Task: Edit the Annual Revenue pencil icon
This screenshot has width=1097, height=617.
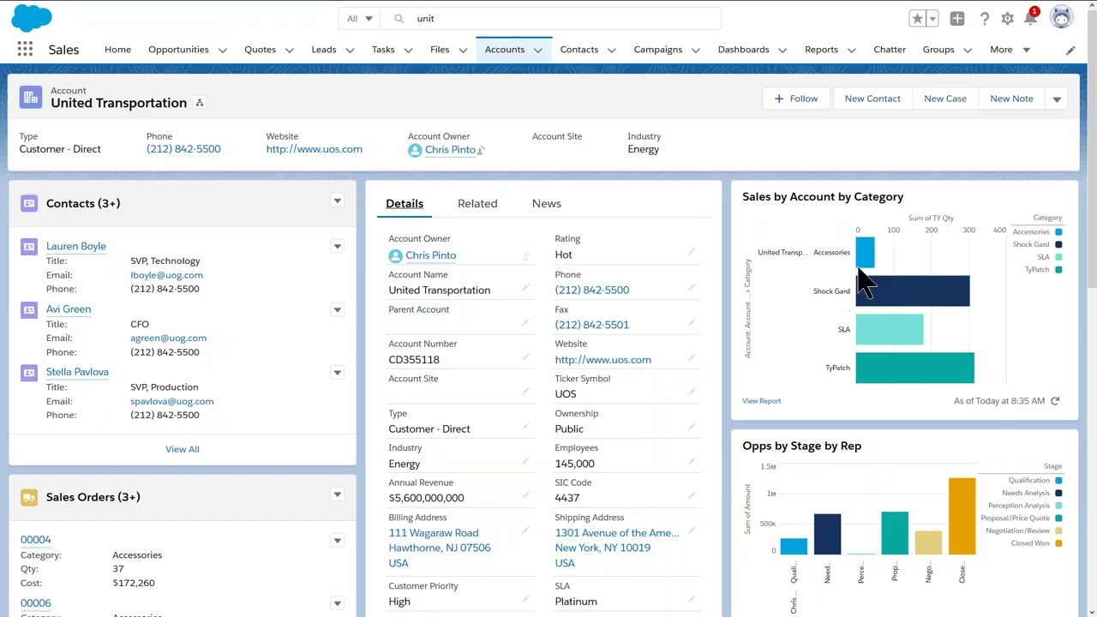Action: (526, 495)
